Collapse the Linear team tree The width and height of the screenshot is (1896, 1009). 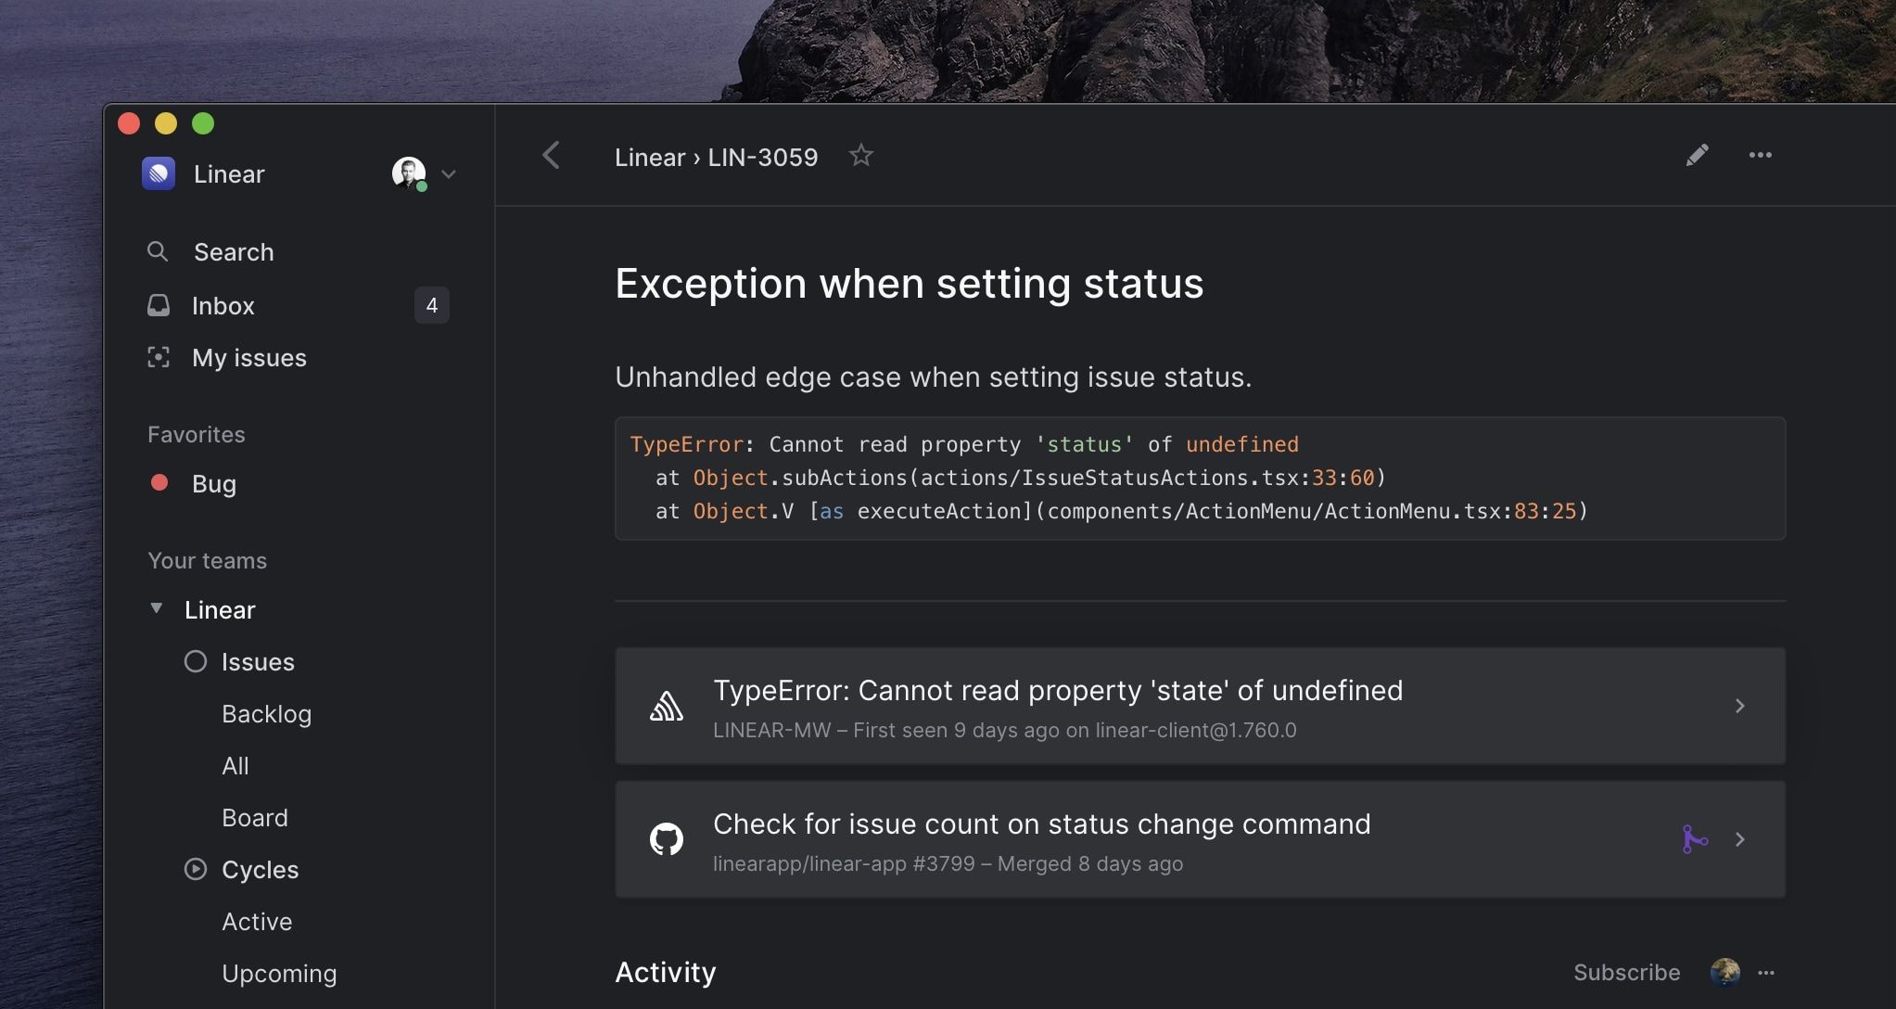click(157, 608)
